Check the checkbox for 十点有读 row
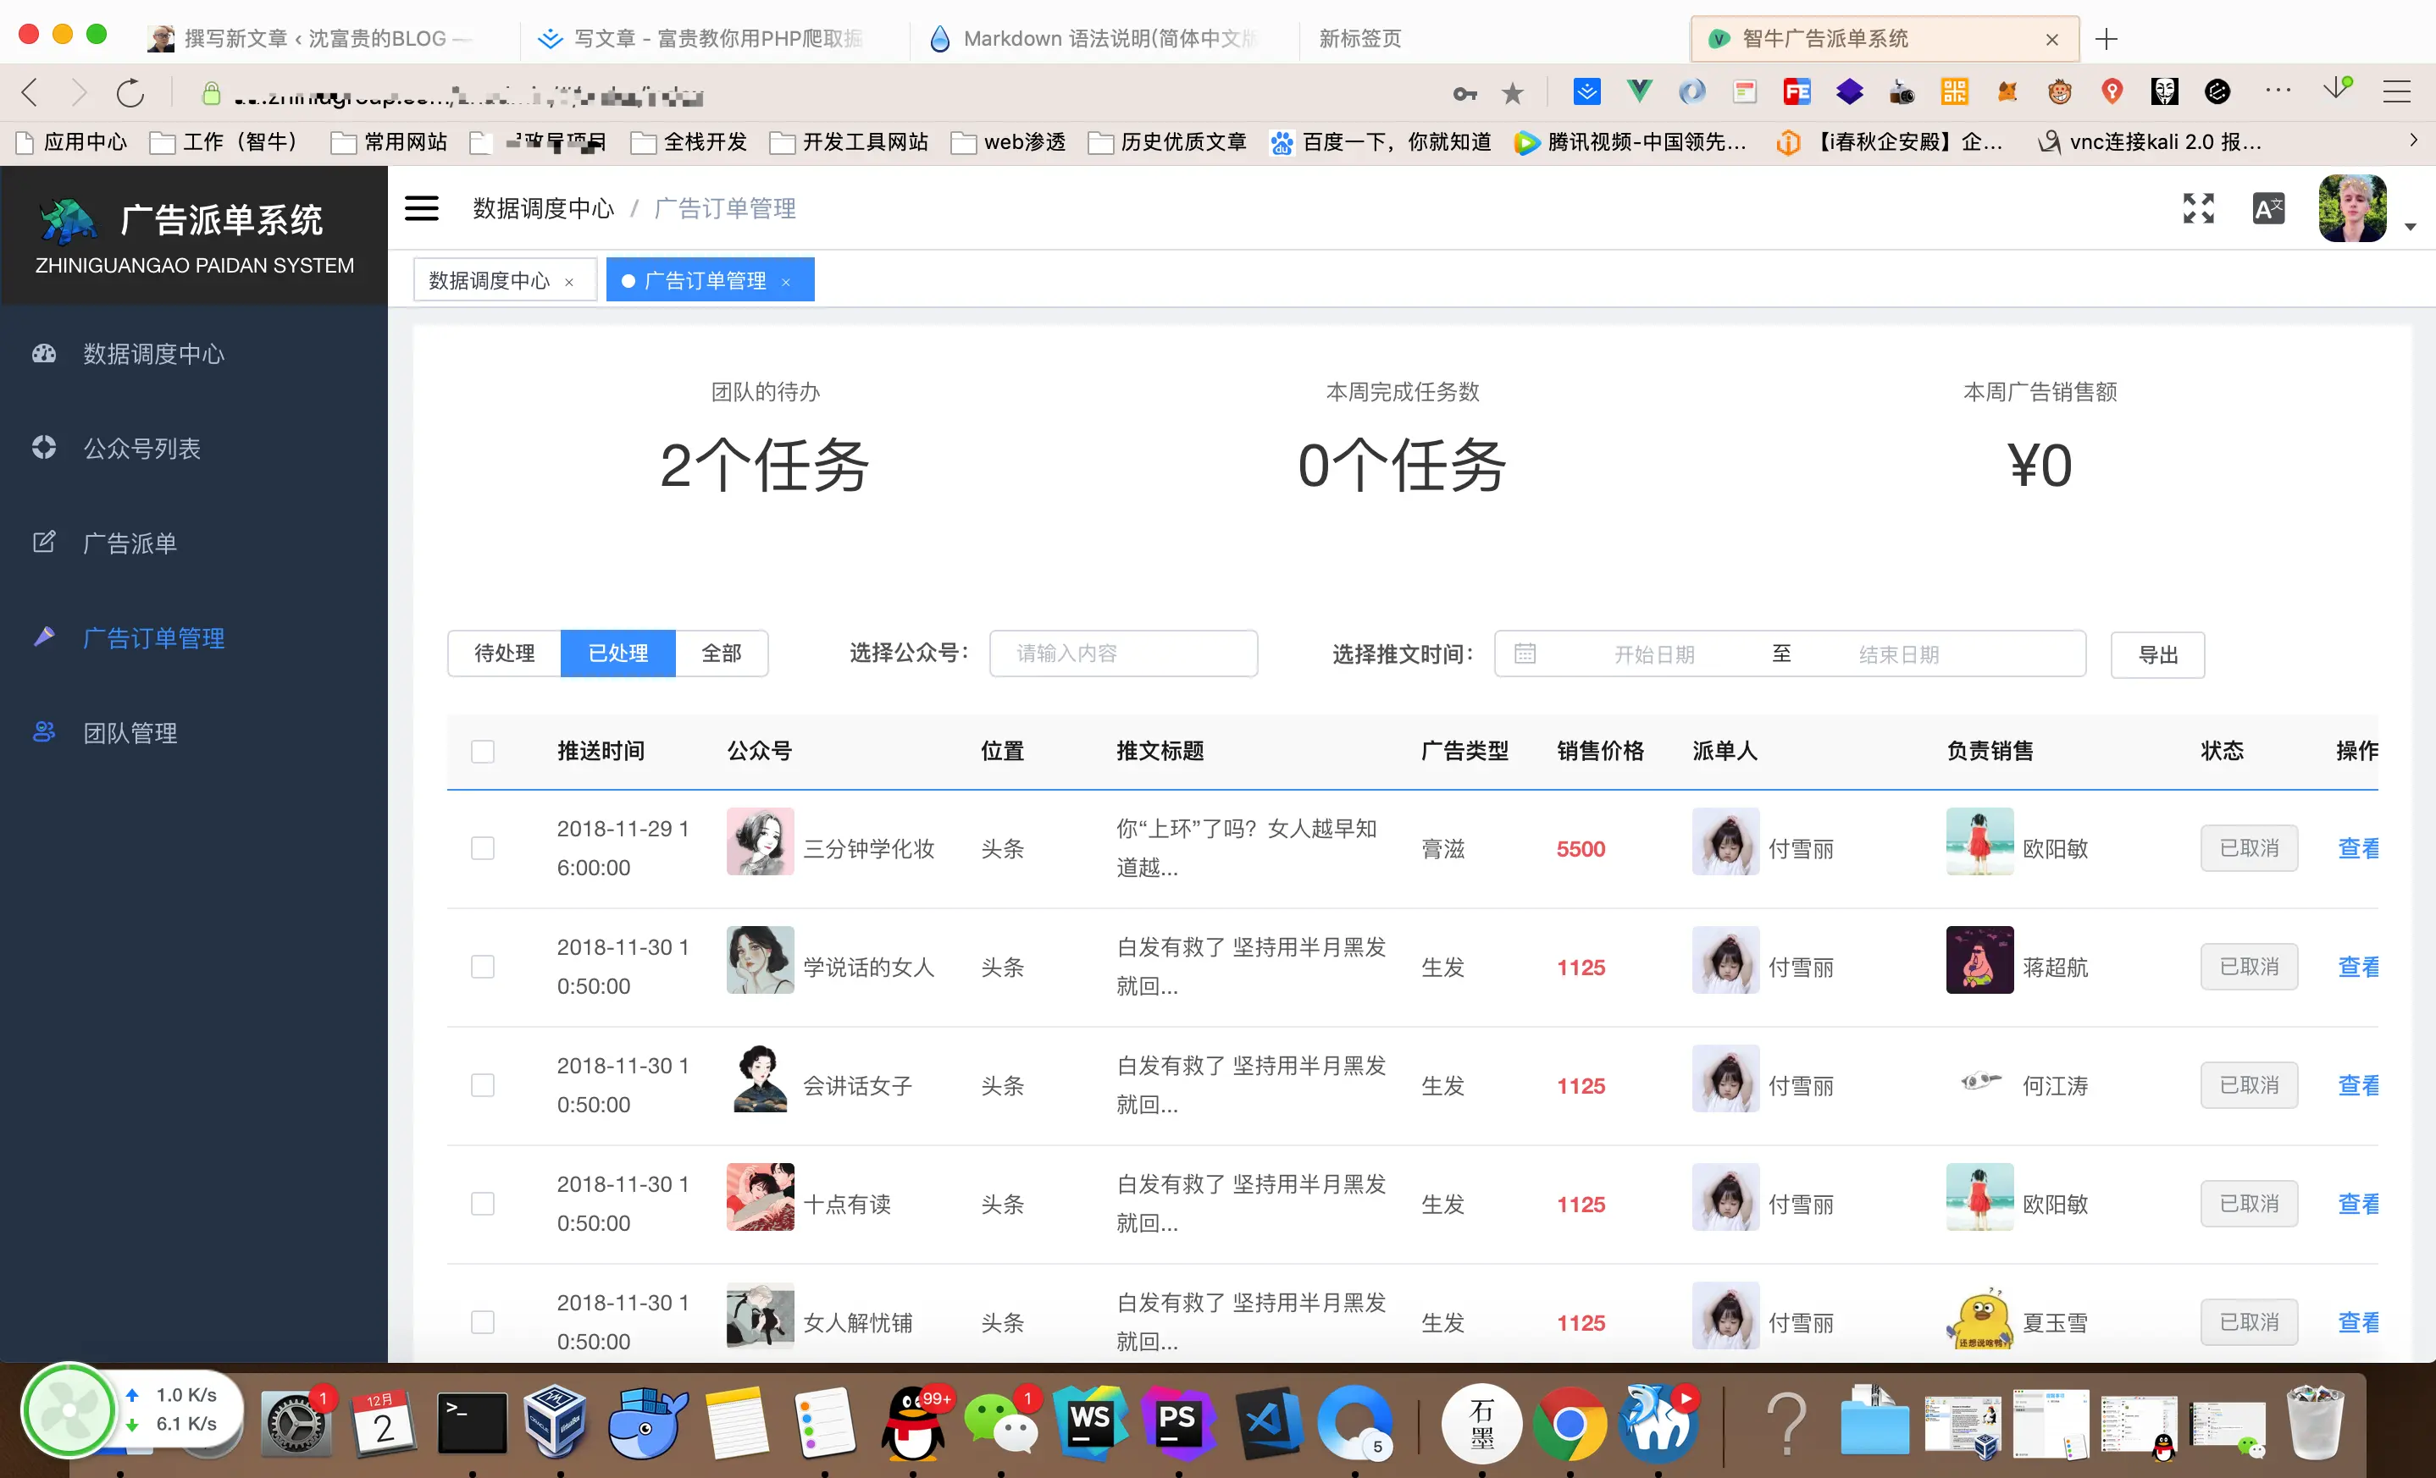Viewport: 2436px width, 1478px height. pyautogui.click(x=483, y=1204)
